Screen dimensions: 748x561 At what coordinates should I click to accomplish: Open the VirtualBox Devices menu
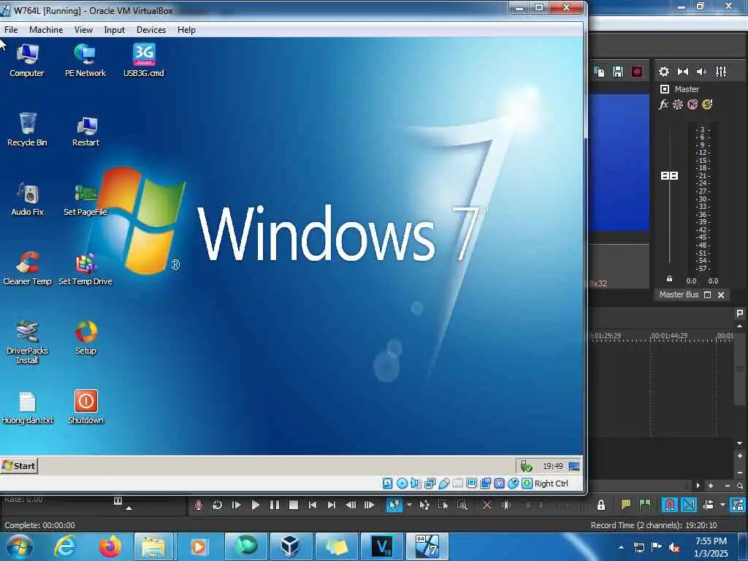click(151, 29)
